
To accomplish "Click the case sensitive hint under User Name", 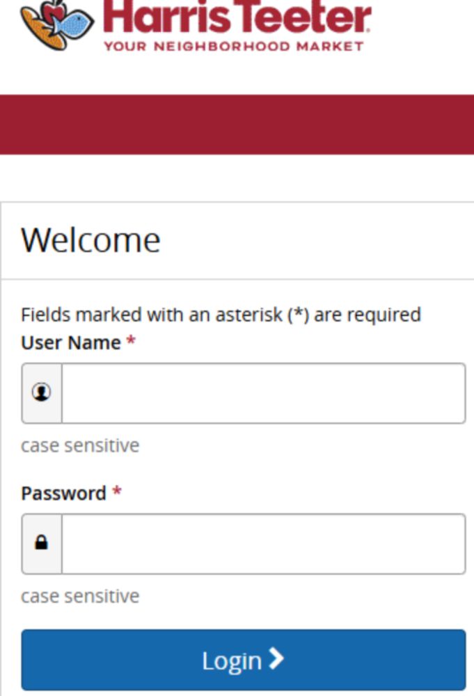I will click(x=80, y=445).
